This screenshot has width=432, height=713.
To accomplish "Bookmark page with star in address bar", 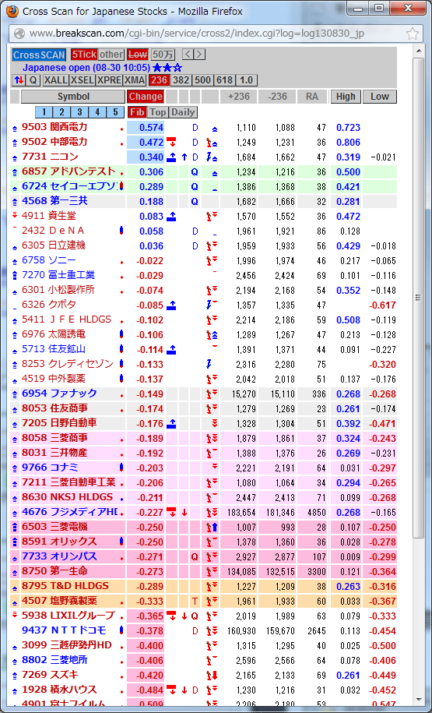I will (412, 34).
